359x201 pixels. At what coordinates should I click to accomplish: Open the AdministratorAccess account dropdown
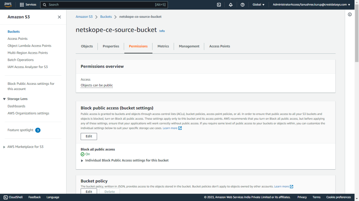coord(311,5)
